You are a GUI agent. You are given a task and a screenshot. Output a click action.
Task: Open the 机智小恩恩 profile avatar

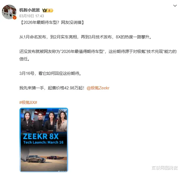pyautogui.click(x=9, y=12)
